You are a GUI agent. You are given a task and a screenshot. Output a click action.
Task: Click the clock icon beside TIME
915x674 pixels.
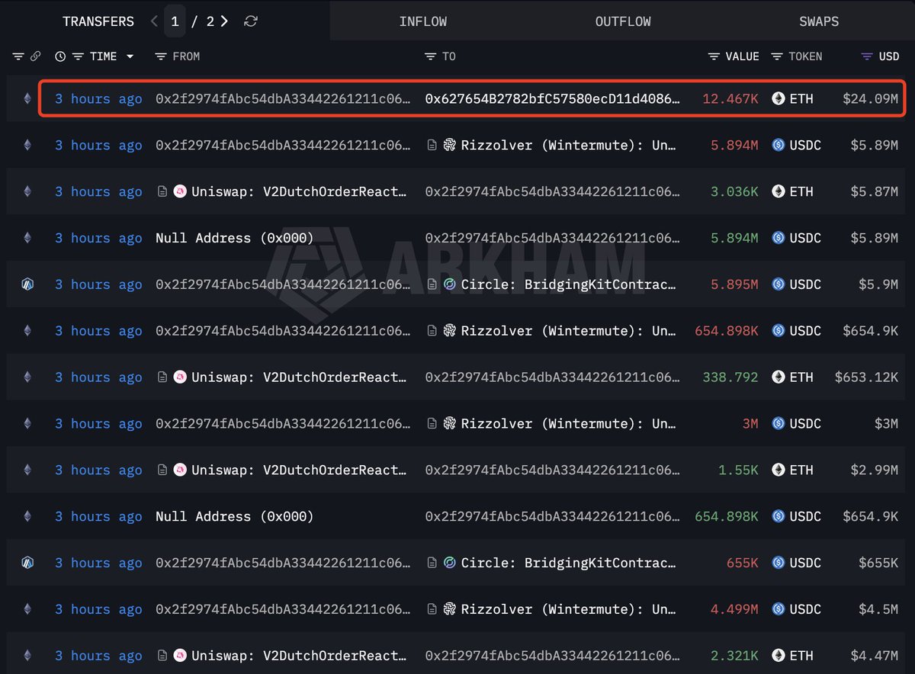pyautogui.click(x=61, y=56)
